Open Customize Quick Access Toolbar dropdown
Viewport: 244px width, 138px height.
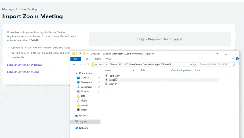pyautogui.click(x=88, y=54)
